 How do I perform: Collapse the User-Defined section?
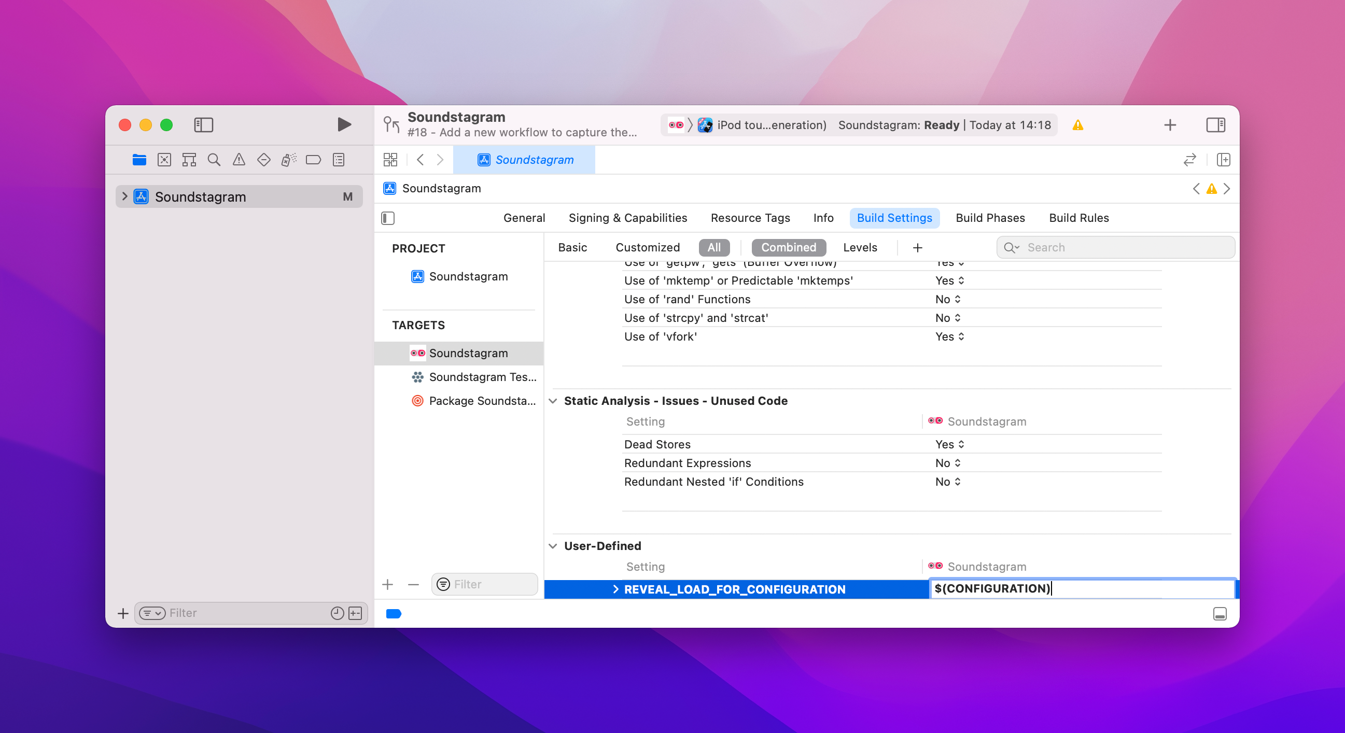click(553, 546)
